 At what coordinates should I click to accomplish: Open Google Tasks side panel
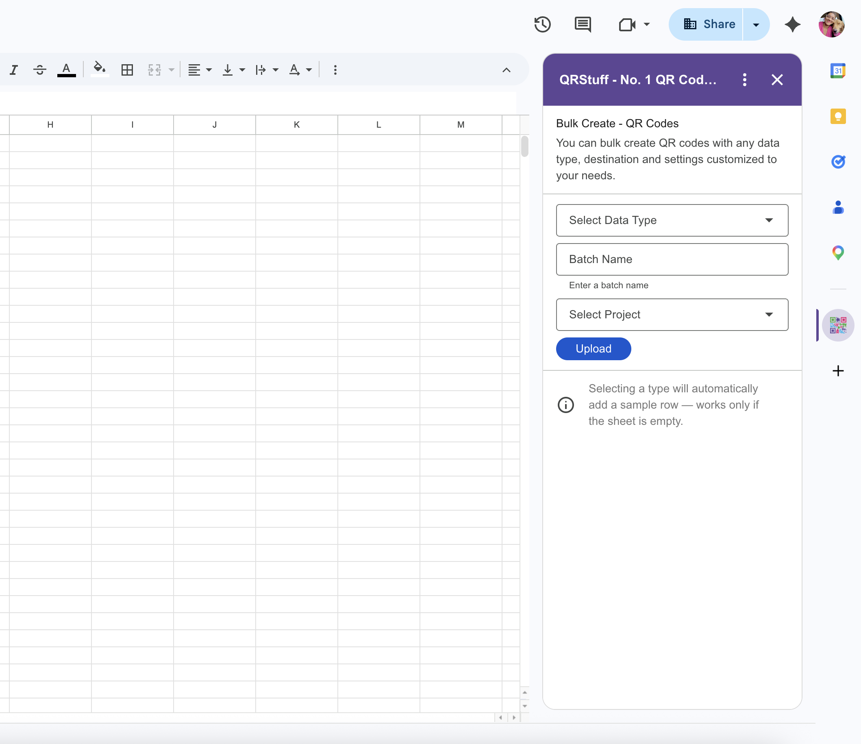(838, 162)
